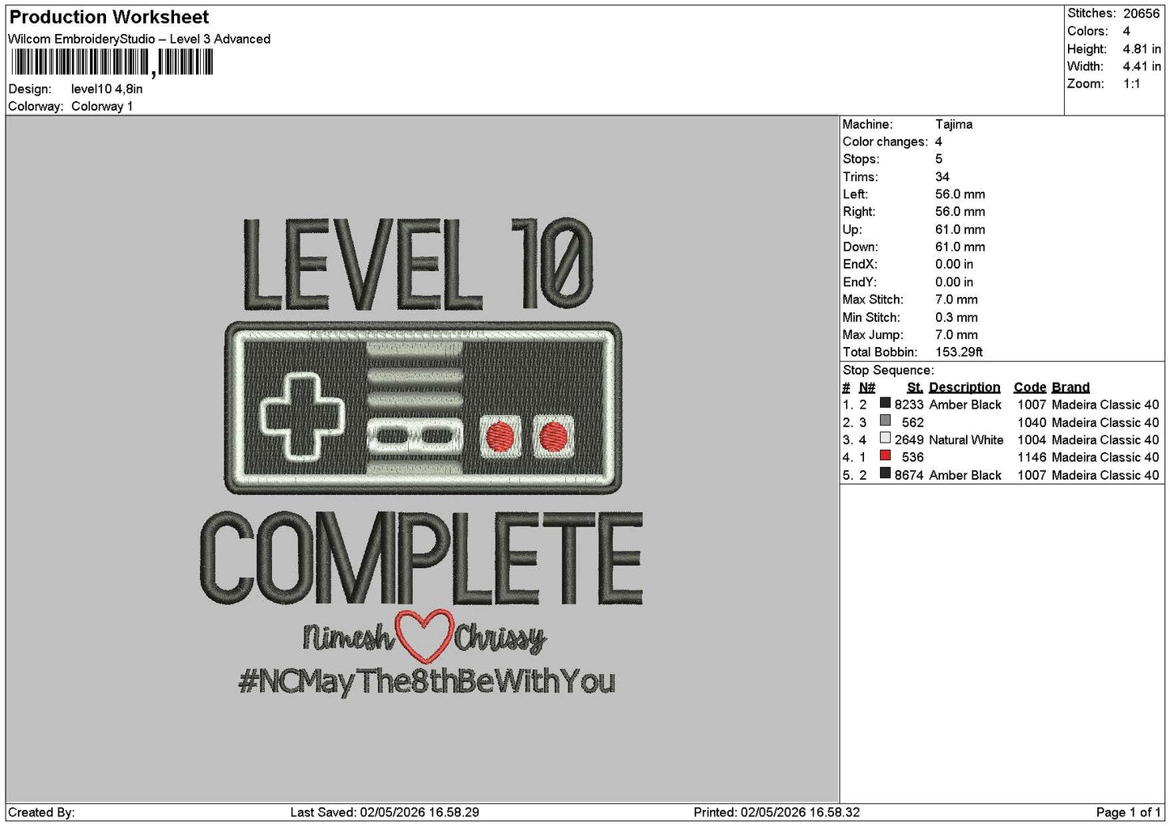1170x826 pixels.
Task: Click the black swatch for stitch count 8674
Action: pos(885,473)
